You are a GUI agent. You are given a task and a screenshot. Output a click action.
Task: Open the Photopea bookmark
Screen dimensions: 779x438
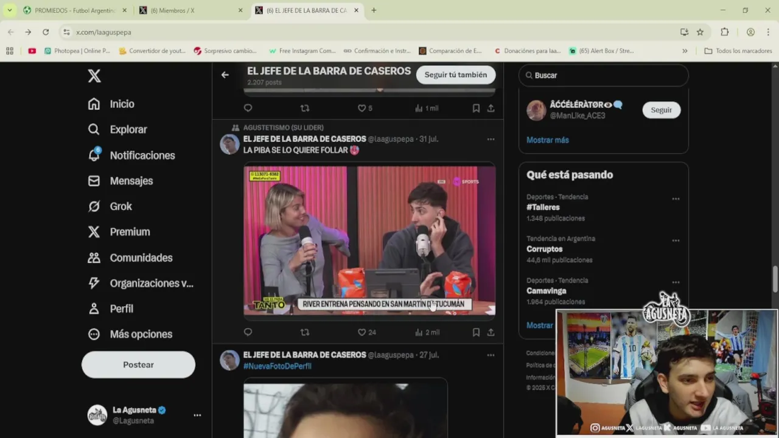[x=77, y=51]
